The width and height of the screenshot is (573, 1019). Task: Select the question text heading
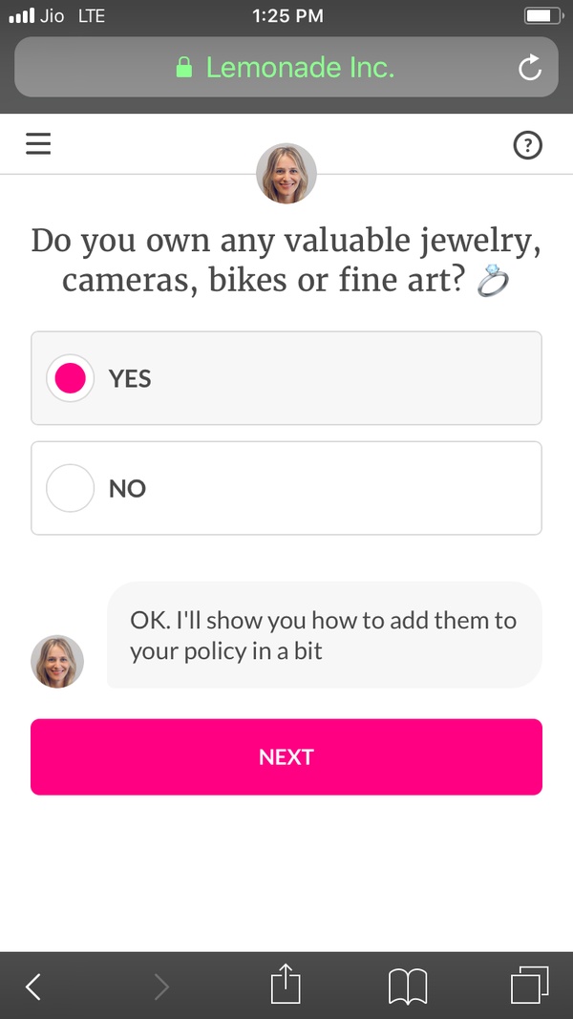[286, 260]
